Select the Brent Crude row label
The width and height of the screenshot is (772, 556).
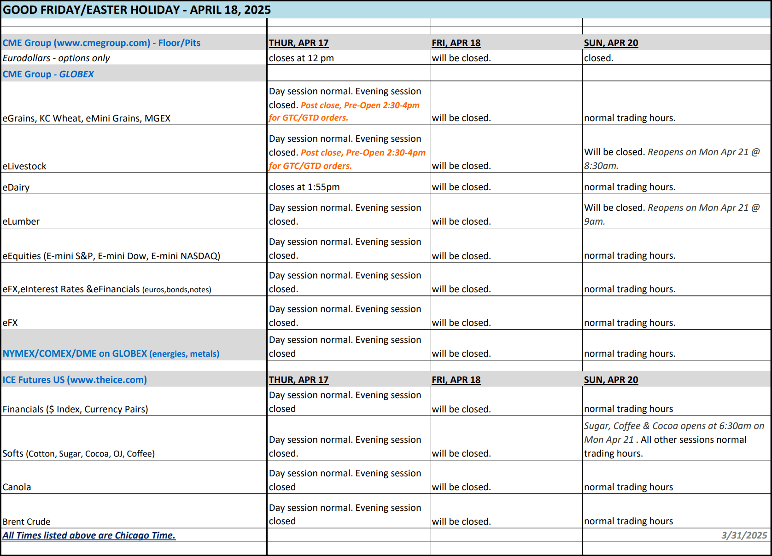pos(27,521)
